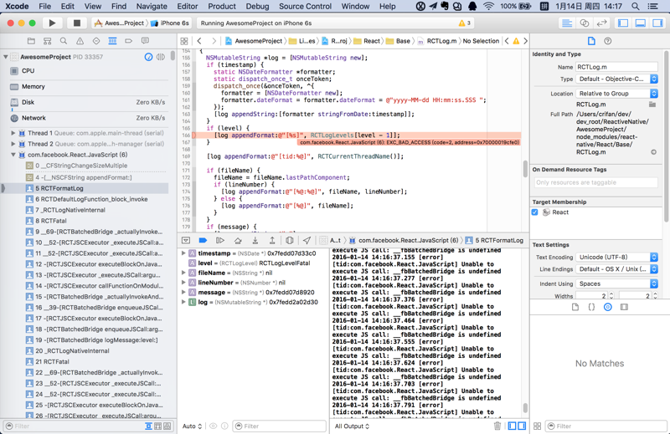Viewport: 670px width, 434px height.
Task: Expand the timestamp variable disclosure triangle
Action: tap(184, 253)
